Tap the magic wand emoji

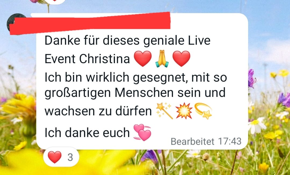pos(164,111)
